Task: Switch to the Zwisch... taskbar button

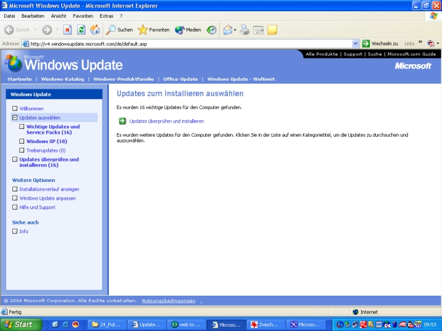Action: tap(266, 325)
